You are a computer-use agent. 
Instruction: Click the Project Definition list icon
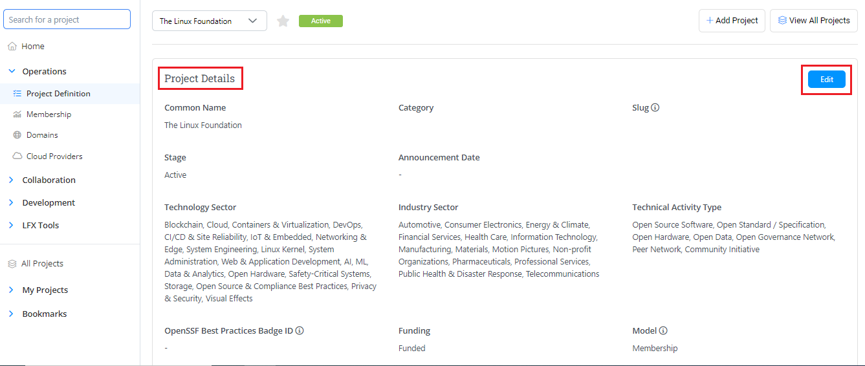pos(17,94)
